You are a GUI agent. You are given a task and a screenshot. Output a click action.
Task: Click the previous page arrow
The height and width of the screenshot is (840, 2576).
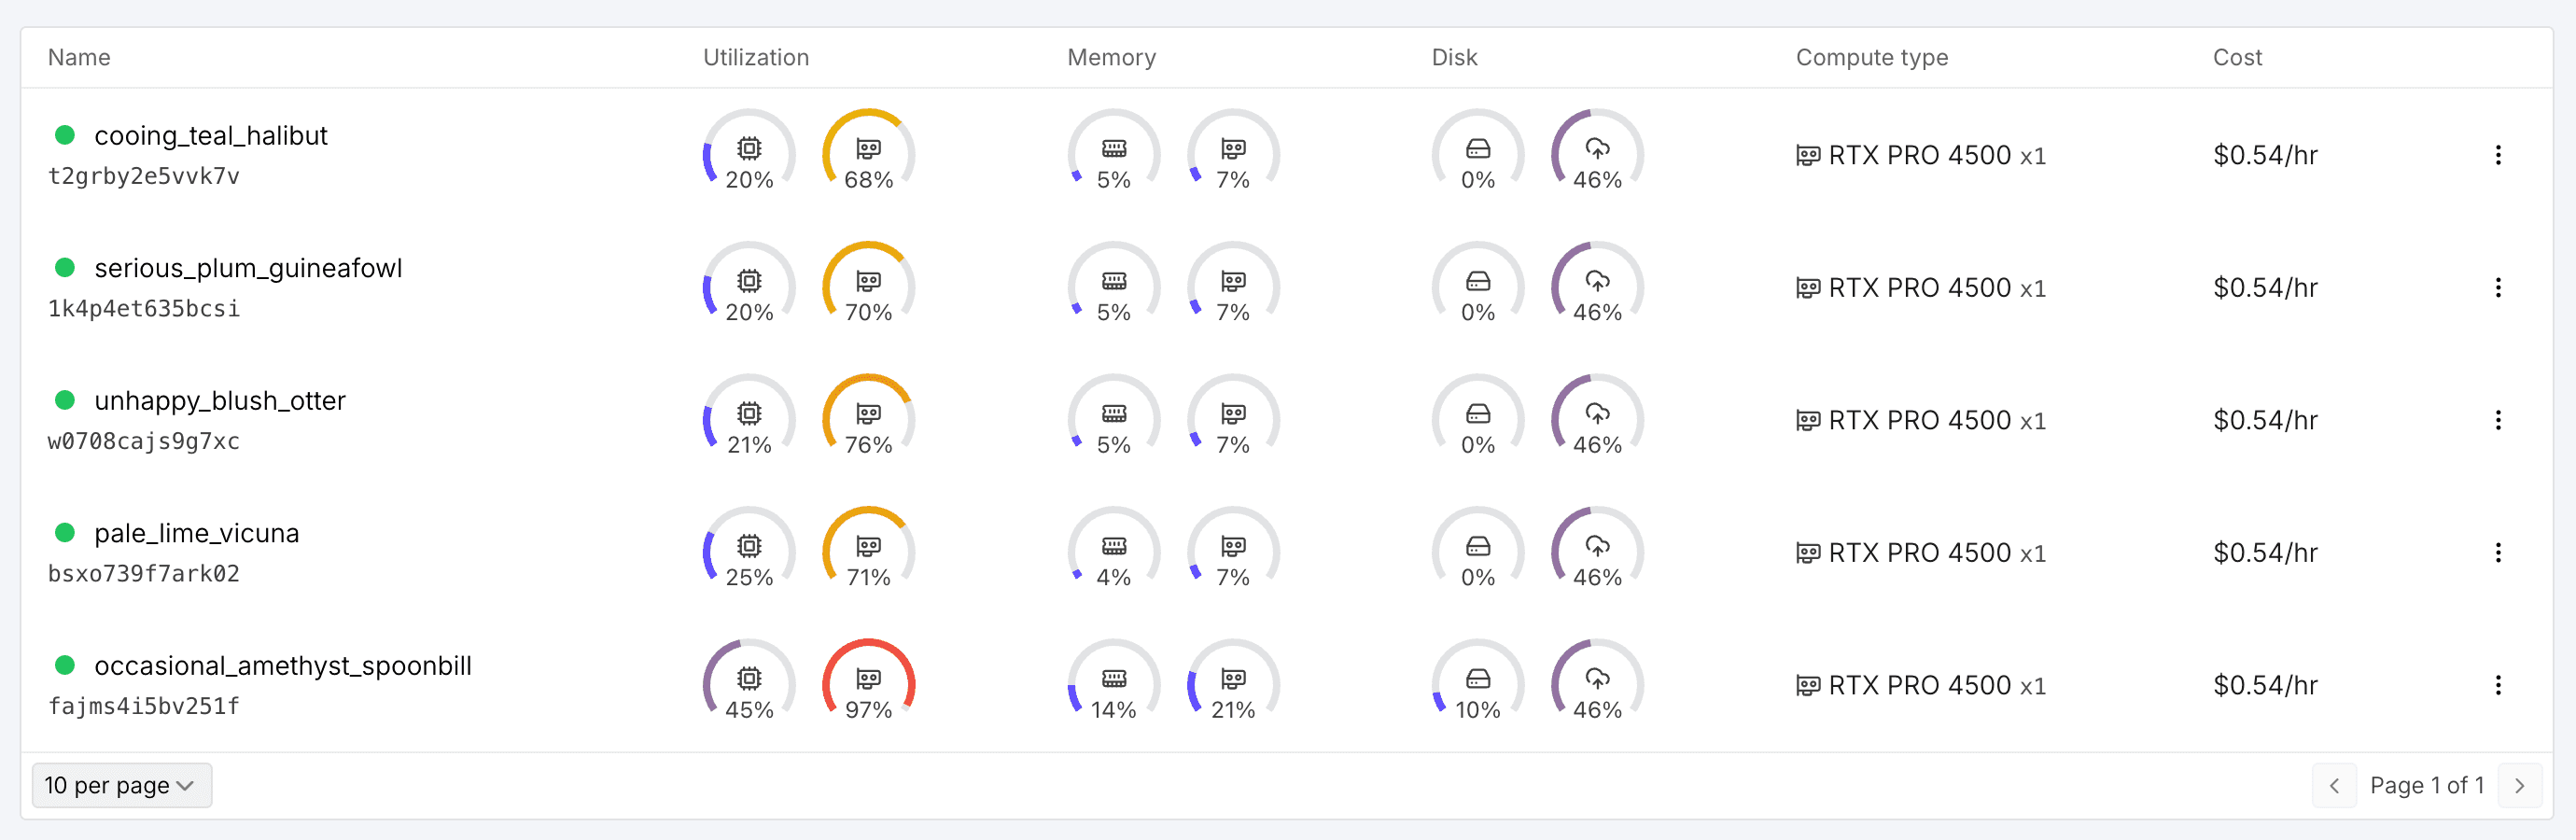click(x=2334, y=785)
